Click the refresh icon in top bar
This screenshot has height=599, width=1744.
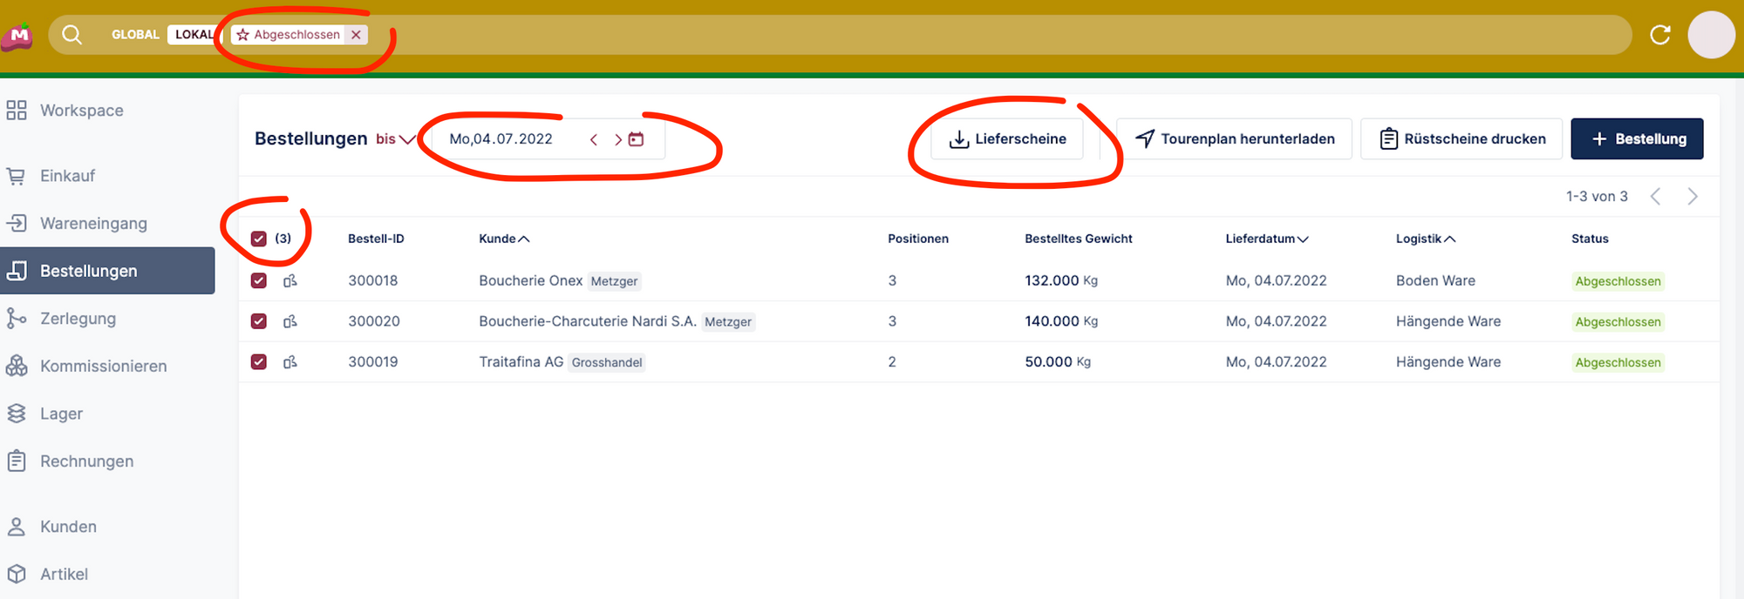pos(1659,35)
